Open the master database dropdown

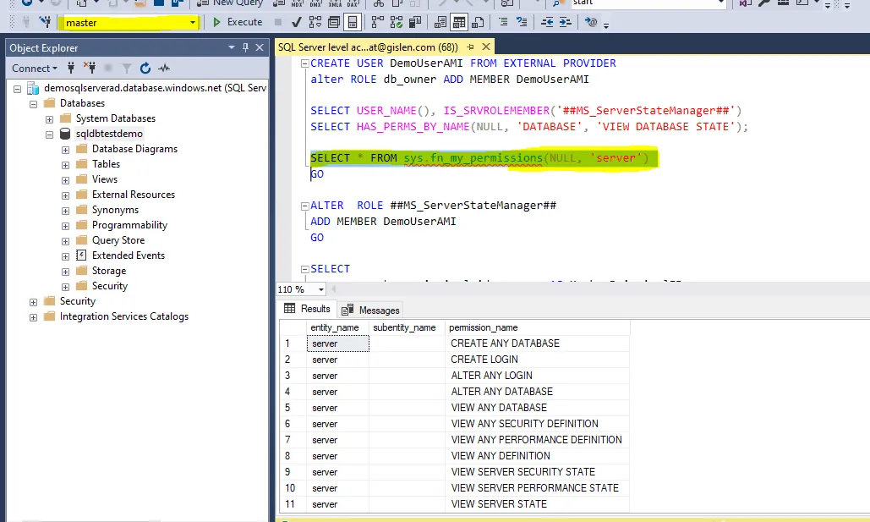193,23
